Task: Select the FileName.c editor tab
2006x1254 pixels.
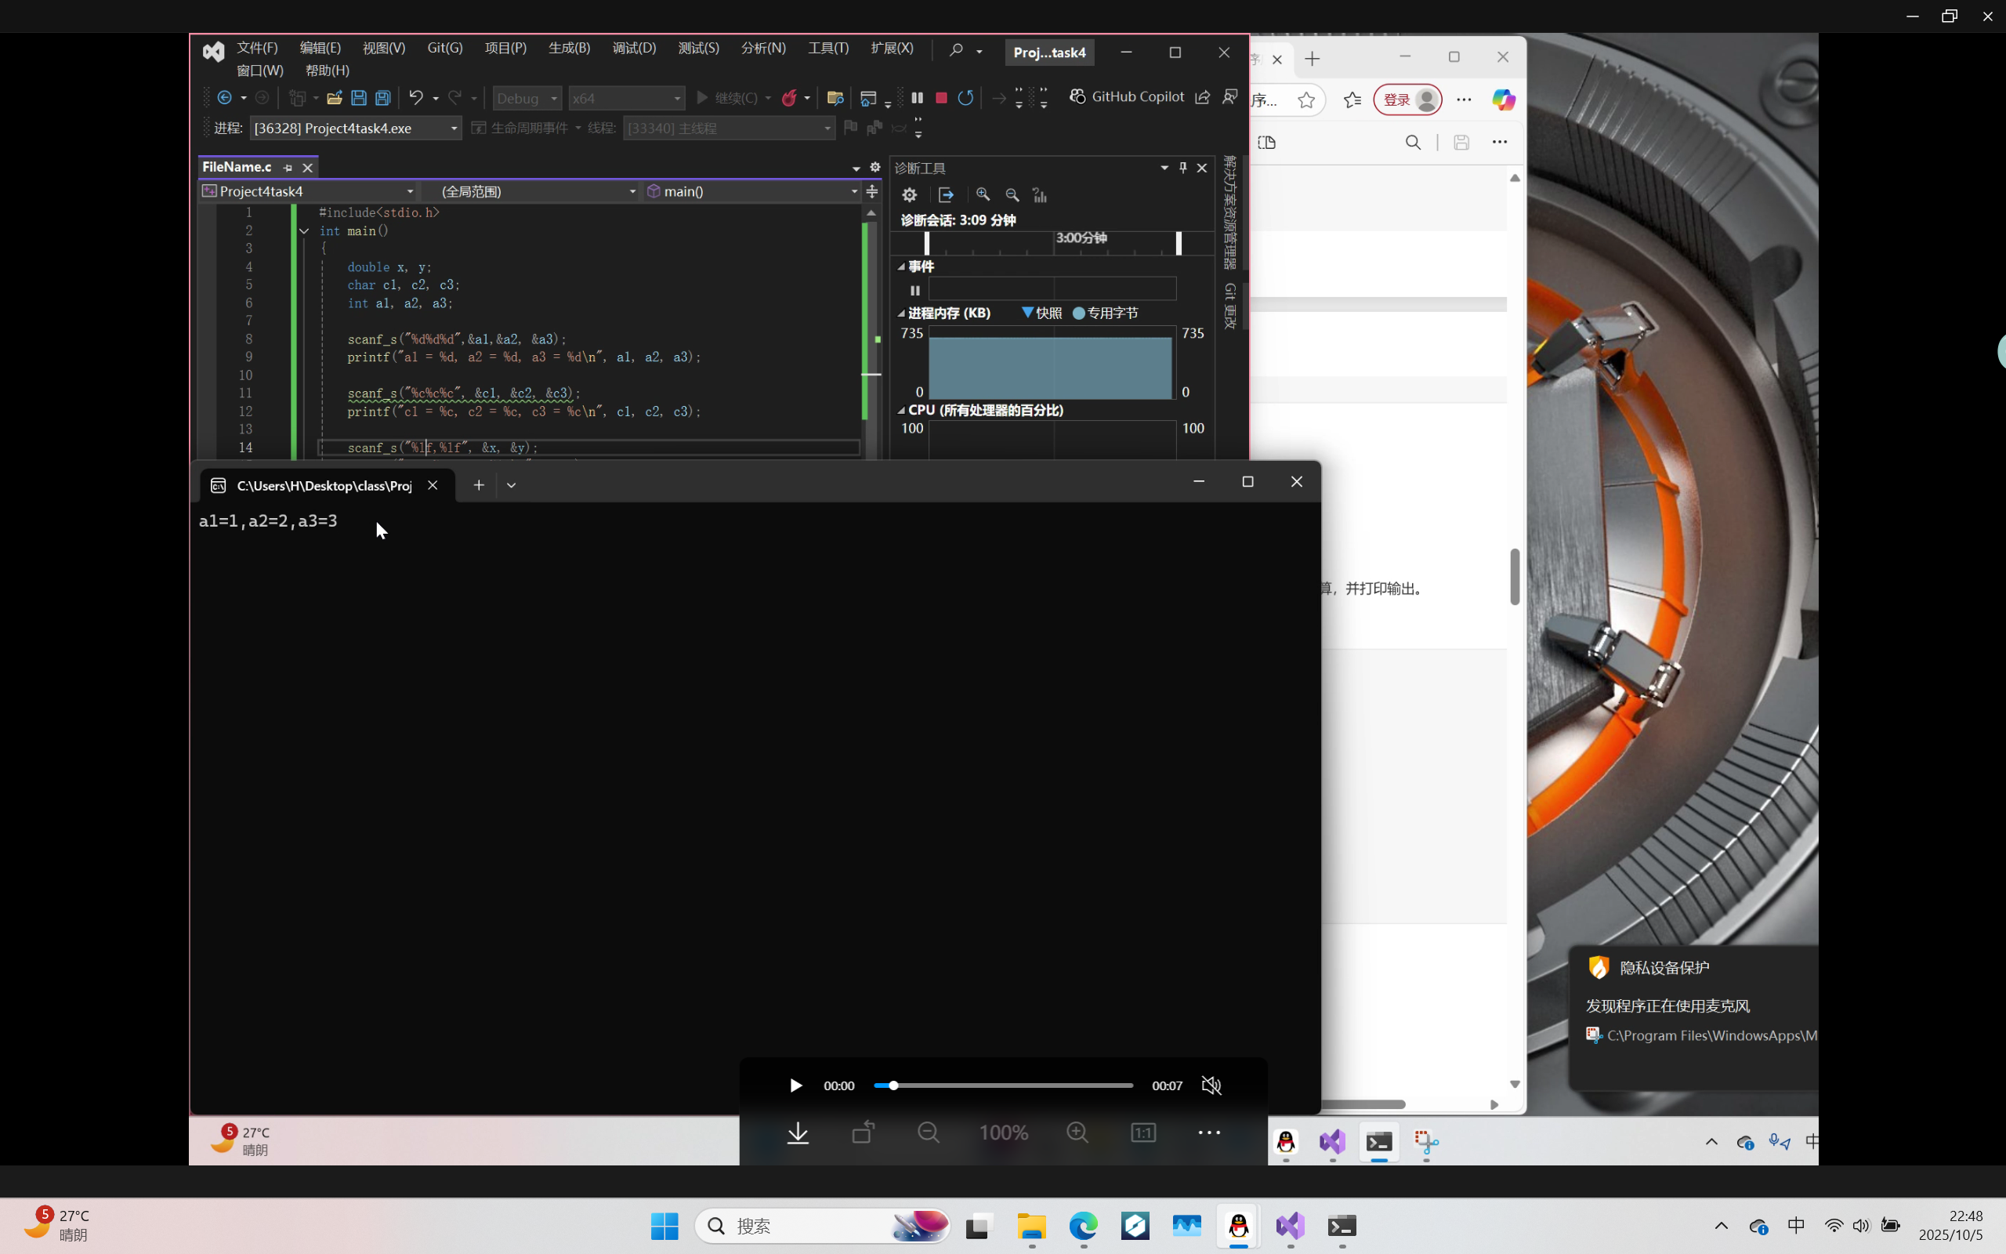Action: pyautogui.click(x=237, y=167)
